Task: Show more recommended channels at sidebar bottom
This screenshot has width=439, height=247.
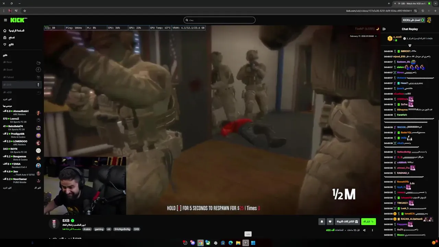Action: [7, 188]
